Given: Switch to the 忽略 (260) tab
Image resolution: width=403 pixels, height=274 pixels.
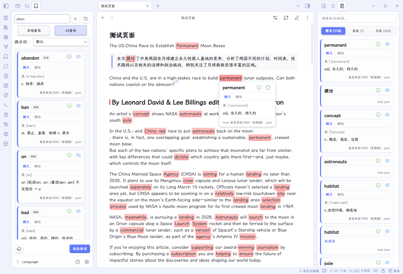Looking at the screenshot, I should [x=383, y=31].
